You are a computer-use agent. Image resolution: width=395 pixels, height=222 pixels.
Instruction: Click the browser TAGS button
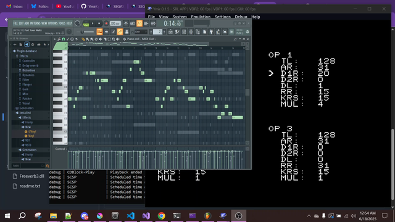15,166
